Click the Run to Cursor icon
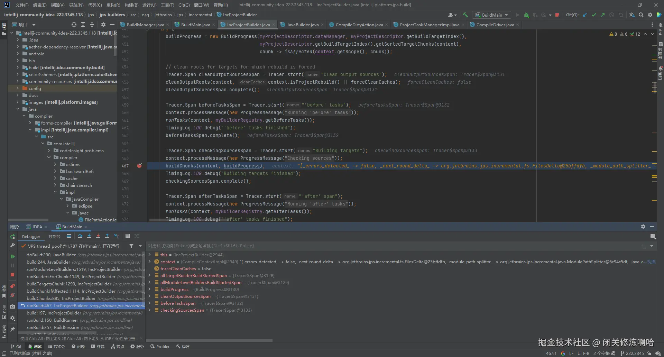Viewport: 664px width, 357px height. coord(117,236)
